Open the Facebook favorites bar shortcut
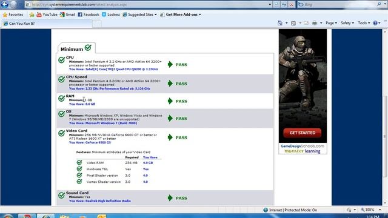 pyautogui.click(x=89, y=15)
